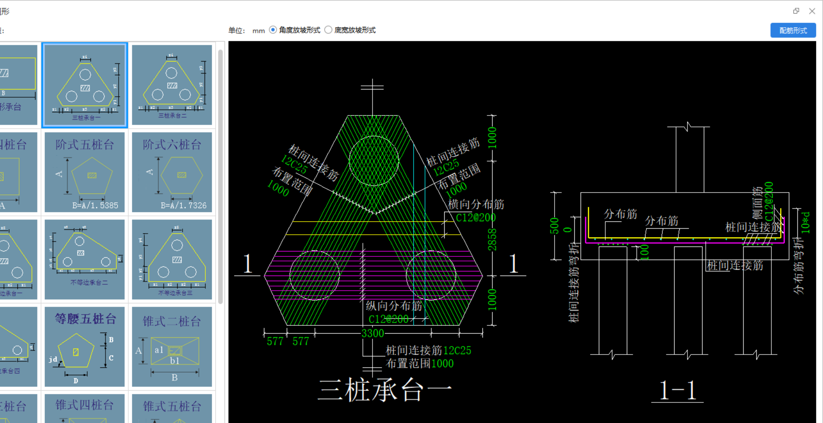Select the 不等边承台二 thumbnail
This screenshot has width=823, height=423.
pos(85,259)
